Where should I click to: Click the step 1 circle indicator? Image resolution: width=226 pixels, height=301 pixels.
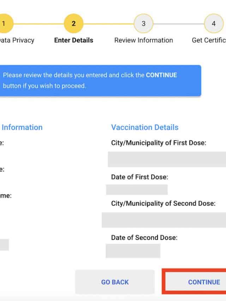(4, 24)
